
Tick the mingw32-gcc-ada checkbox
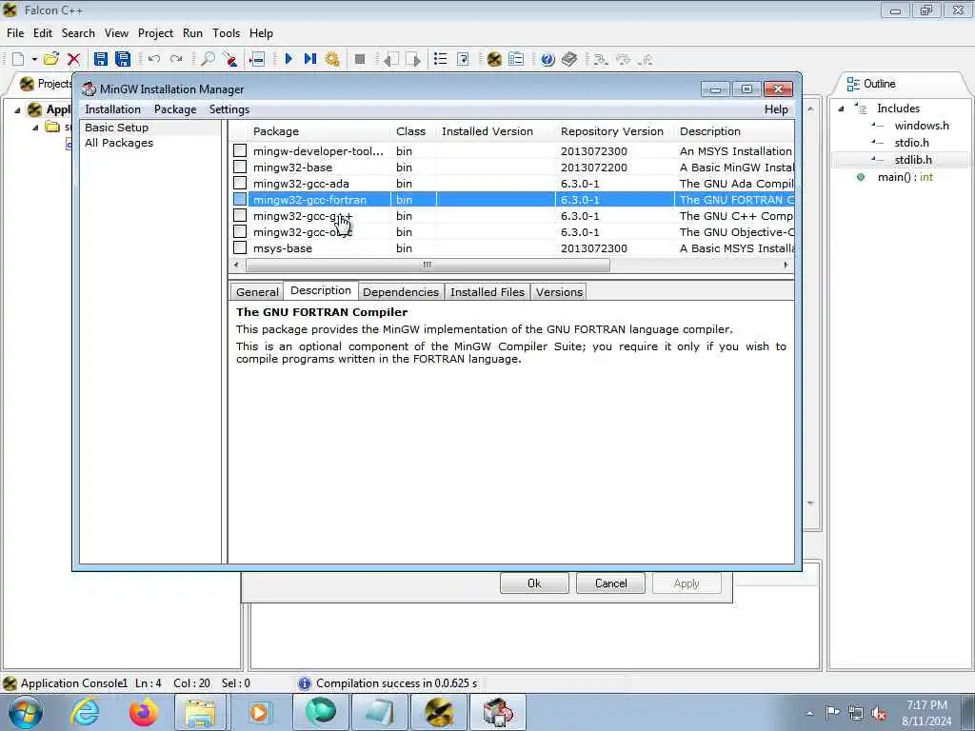click(240, 184)
